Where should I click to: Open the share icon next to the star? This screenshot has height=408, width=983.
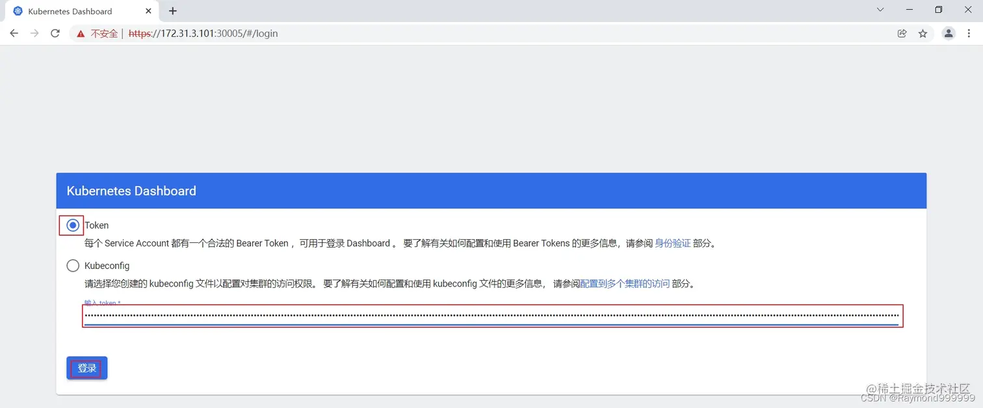pyautogui.click(x=902, y=33)
